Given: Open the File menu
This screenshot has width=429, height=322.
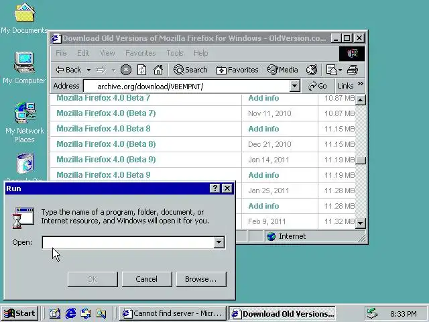Looking at the screenshot, I should click(61, 53).
